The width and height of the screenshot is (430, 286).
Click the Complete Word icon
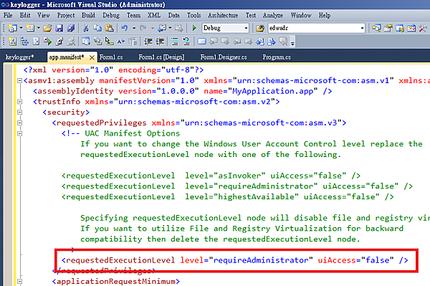click(121, 42)
